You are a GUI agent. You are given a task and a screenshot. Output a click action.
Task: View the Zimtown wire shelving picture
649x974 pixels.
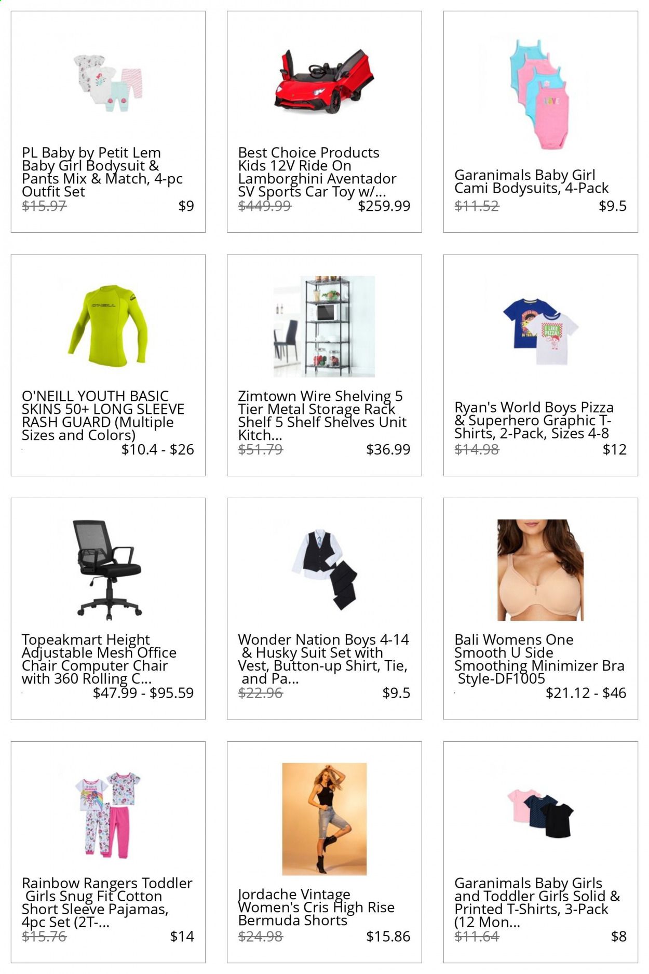(324, 326)
